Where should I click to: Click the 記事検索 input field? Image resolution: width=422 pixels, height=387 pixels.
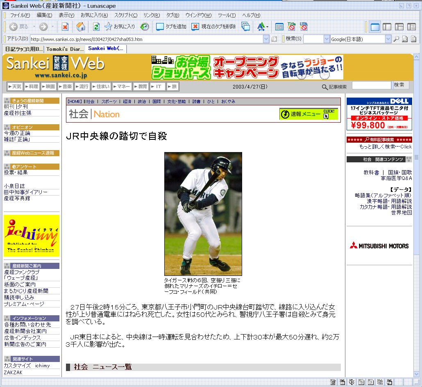coord(371,86)
